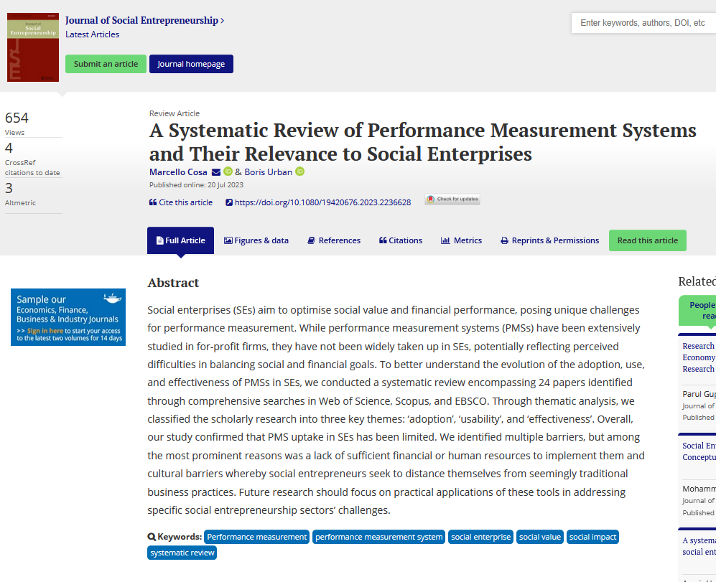Click the Sample our journals advertisement banner

coord(68,317)
